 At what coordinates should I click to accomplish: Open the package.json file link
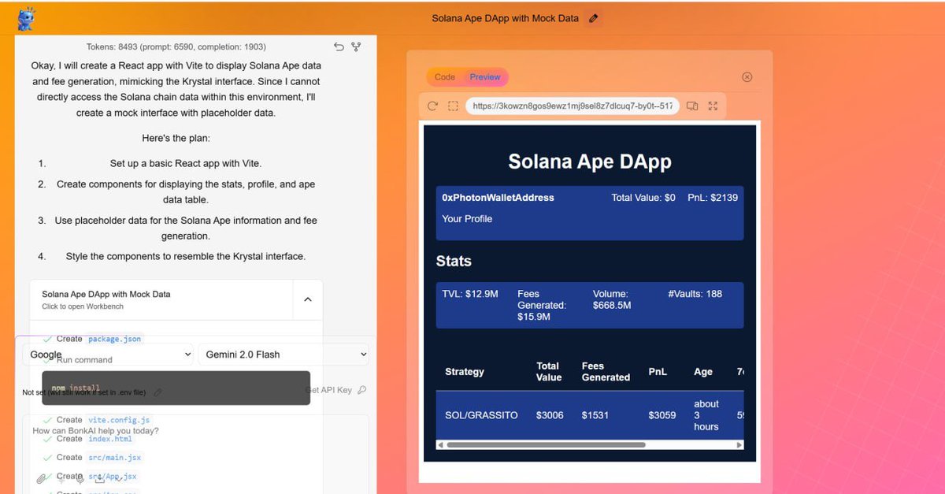(114, 339)
